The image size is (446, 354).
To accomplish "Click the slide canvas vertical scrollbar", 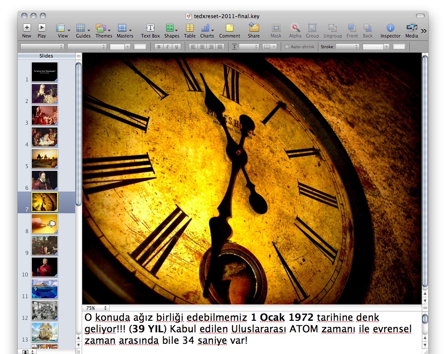I will [425, 171].
